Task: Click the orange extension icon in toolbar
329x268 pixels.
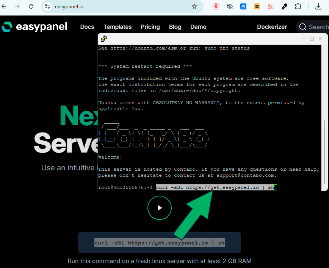Action: click(257, 6)
